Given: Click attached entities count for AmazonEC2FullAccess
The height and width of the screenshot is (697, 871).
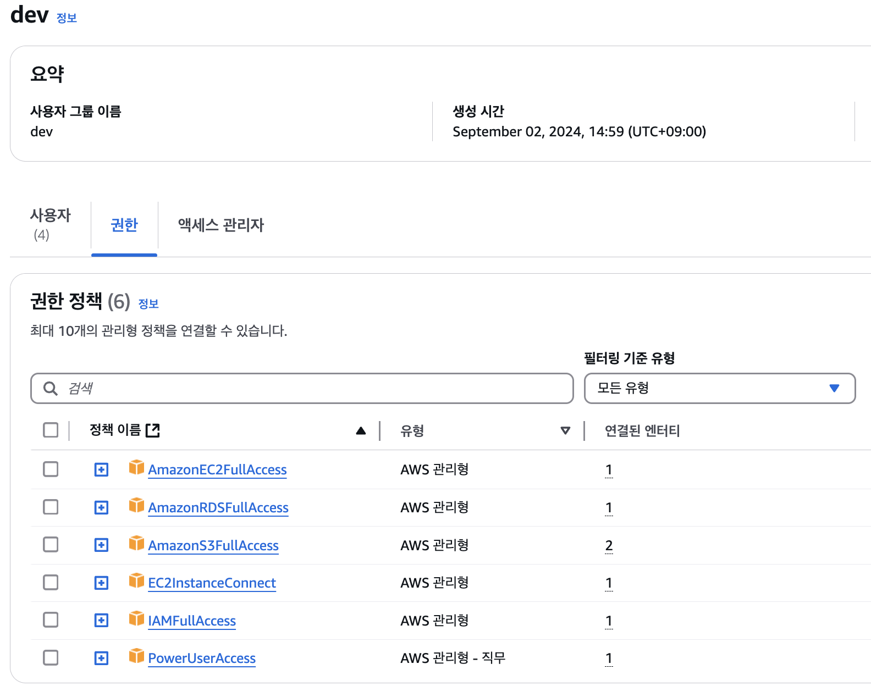Looking at the screenshot, I should click(609, 470).
